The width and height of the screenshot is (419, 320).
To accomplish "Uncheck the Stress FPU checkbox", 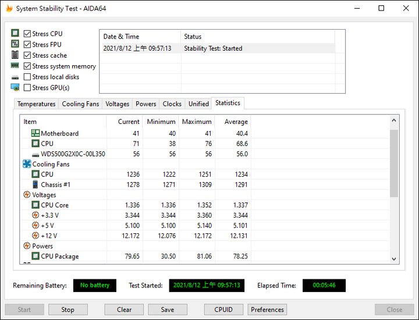I will tap(27, 44).
